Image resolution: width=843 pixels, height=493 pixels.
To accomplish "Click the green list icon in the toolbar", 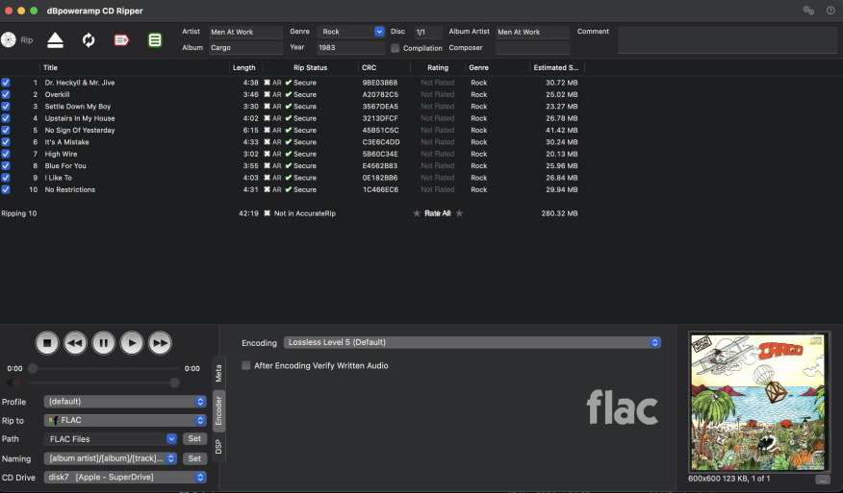I will coord(154,39).
